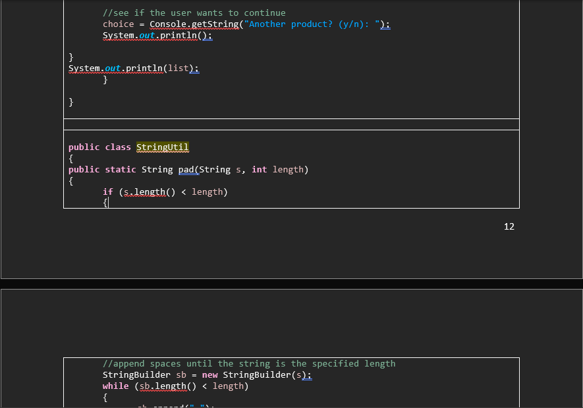Click the thin divider bar between slides
The image size is (583, 408).
(291, 124)
